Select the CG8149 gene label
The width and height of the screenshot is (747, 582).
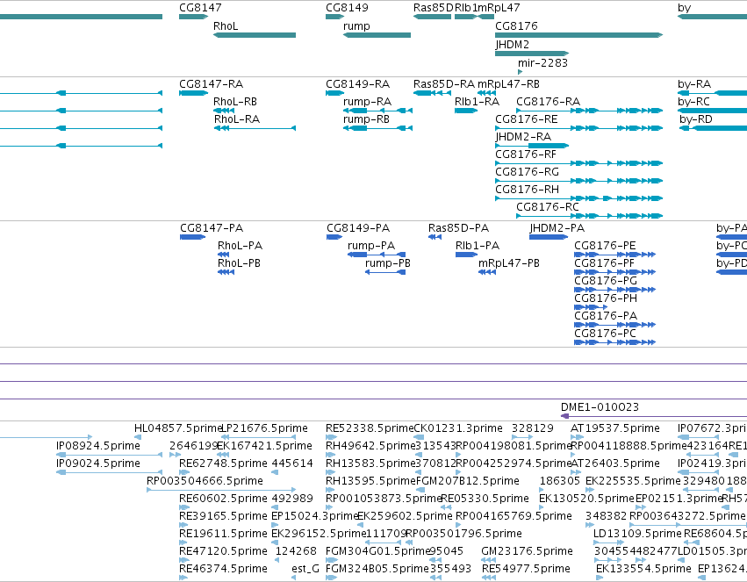click(x=347, y=8)
